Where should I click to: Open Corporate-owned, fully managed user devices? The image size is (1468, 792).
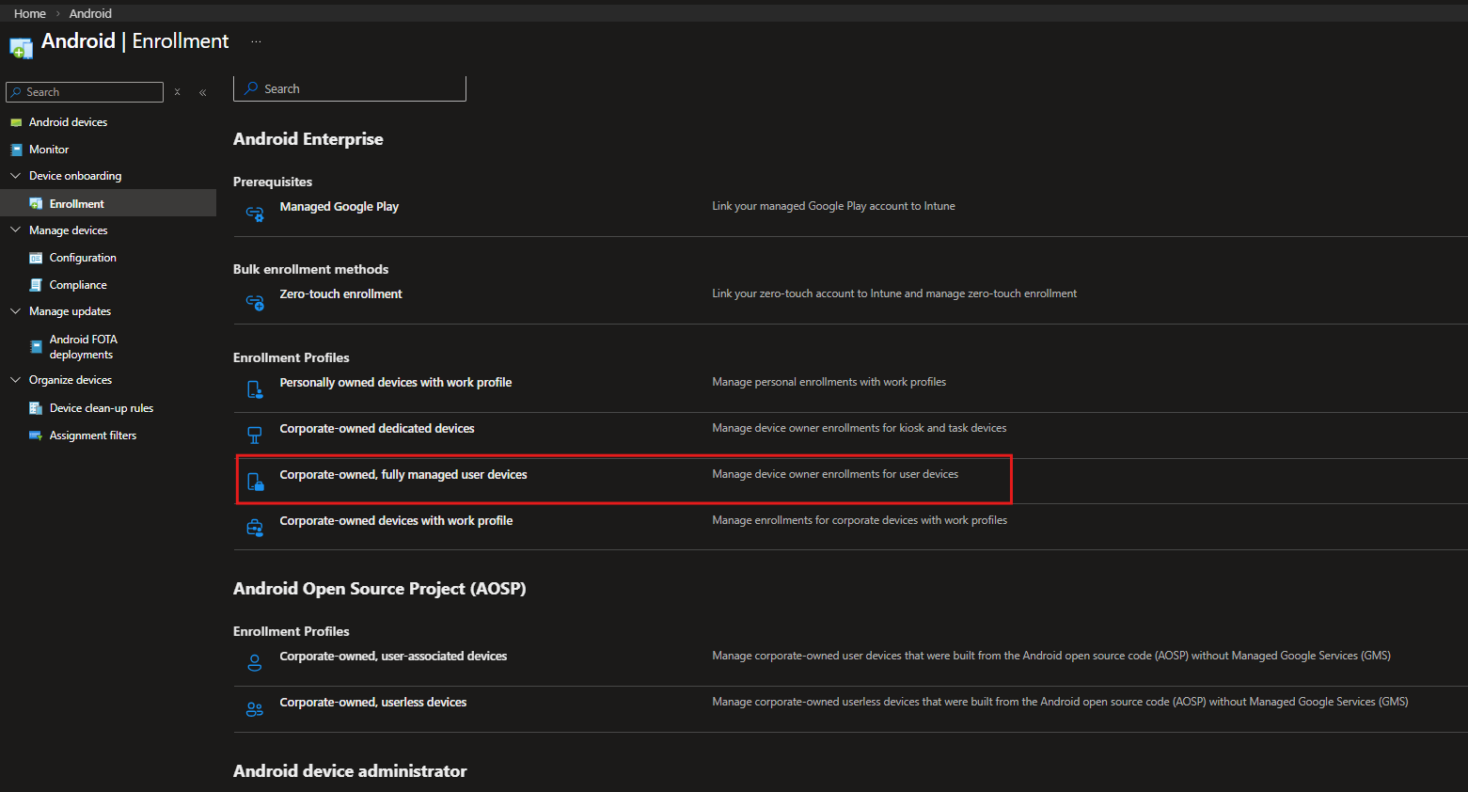coord(403,475)
